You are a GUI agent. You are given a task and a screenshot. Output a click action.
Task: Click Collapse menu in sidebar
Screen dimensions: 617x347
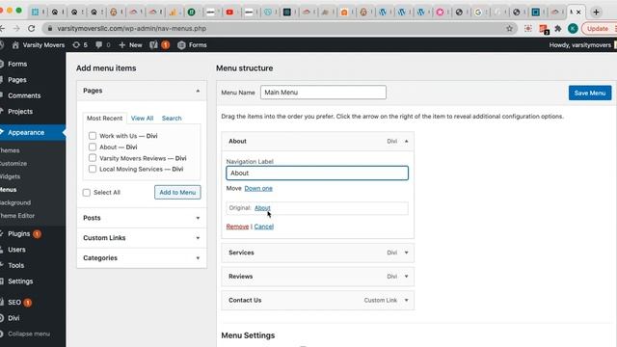coord(28,334)
